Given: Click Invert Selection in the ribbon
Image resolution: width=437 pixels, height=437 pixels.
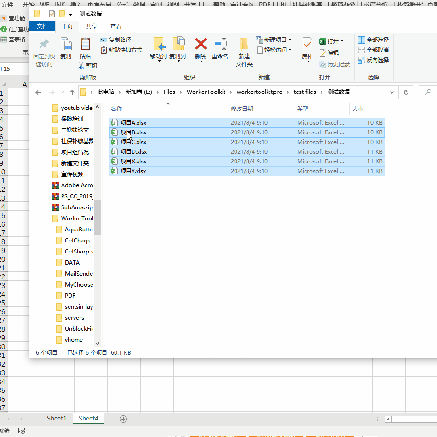Looking at the screenshot, I should [x=374, y=60].
